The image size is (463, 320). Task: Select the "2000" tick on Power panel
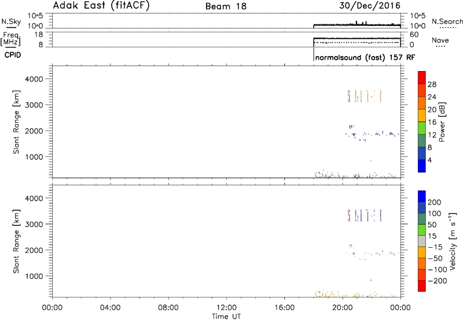(x=34, y=131)
